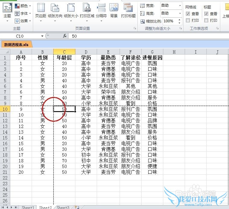Expand the 页边距 dropdown arrow
The image size is (229, 209).
(x=41, y=21)
